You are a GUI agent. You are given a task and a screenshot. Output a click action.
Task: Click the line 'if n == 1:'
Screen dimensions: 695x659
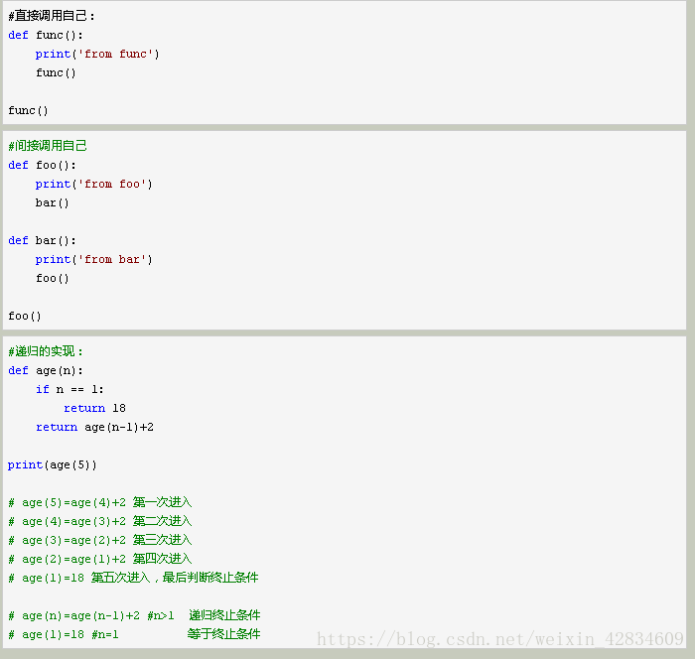[69, 390]
